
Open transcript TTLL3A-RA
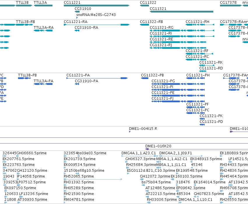[44, 27]
